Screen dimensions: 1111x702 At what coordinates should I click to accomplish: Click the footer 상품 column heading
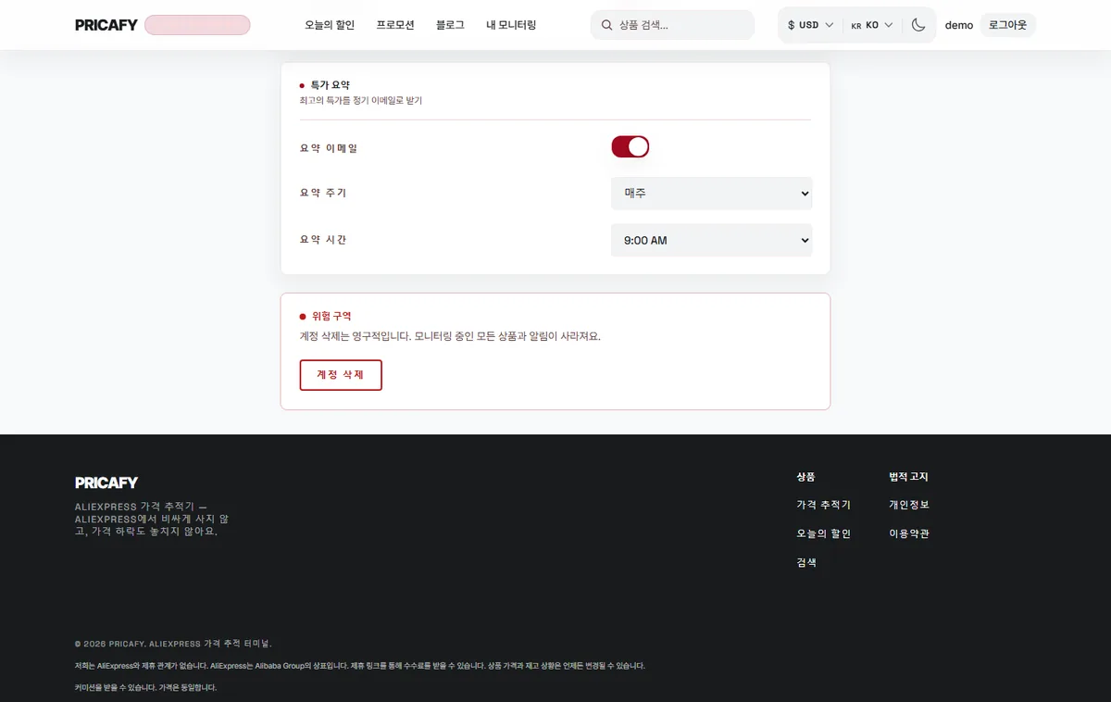coord(805,477)
